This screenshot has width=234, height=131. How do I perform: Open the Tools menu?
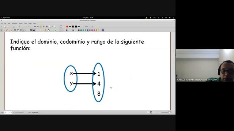[26, 23]
